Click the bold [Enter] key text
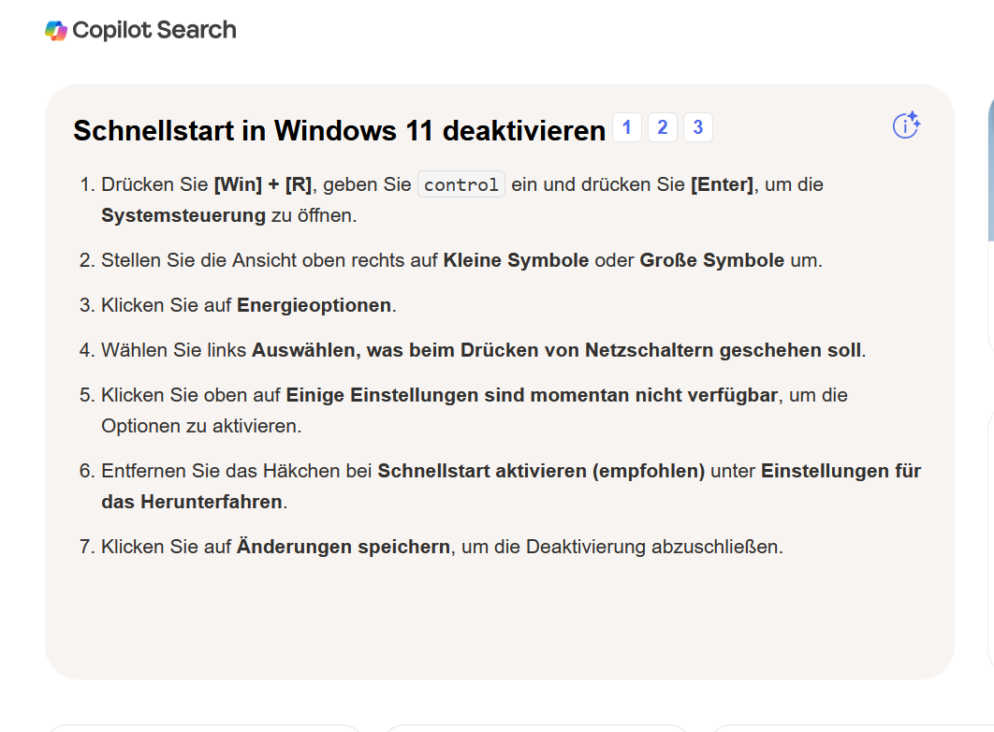994x732 pixels. tap(723, 184)
